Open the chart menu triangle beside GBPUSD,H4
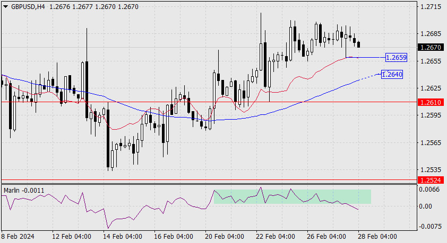Screen dimensions: 447x243 point(5,6)
